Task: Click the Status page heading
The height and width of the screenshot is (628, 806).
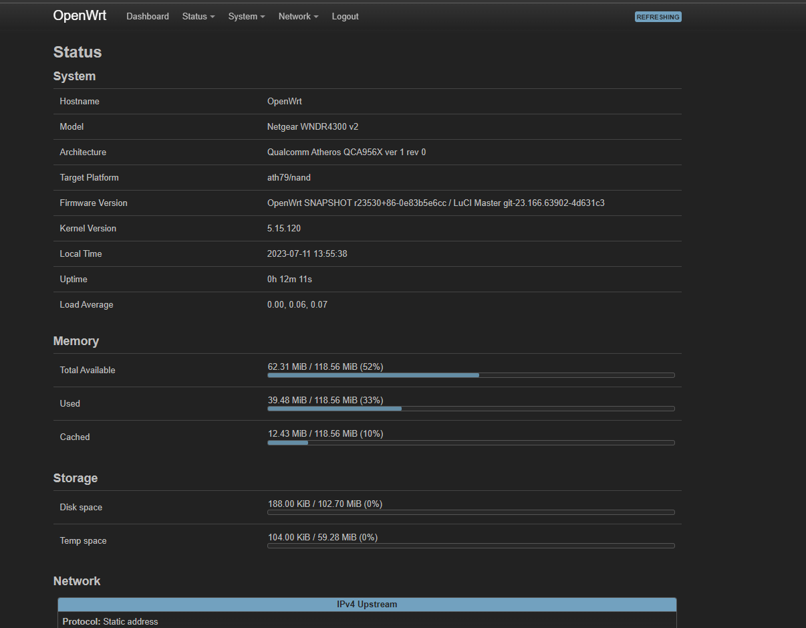Action: (x=77, y=52)
